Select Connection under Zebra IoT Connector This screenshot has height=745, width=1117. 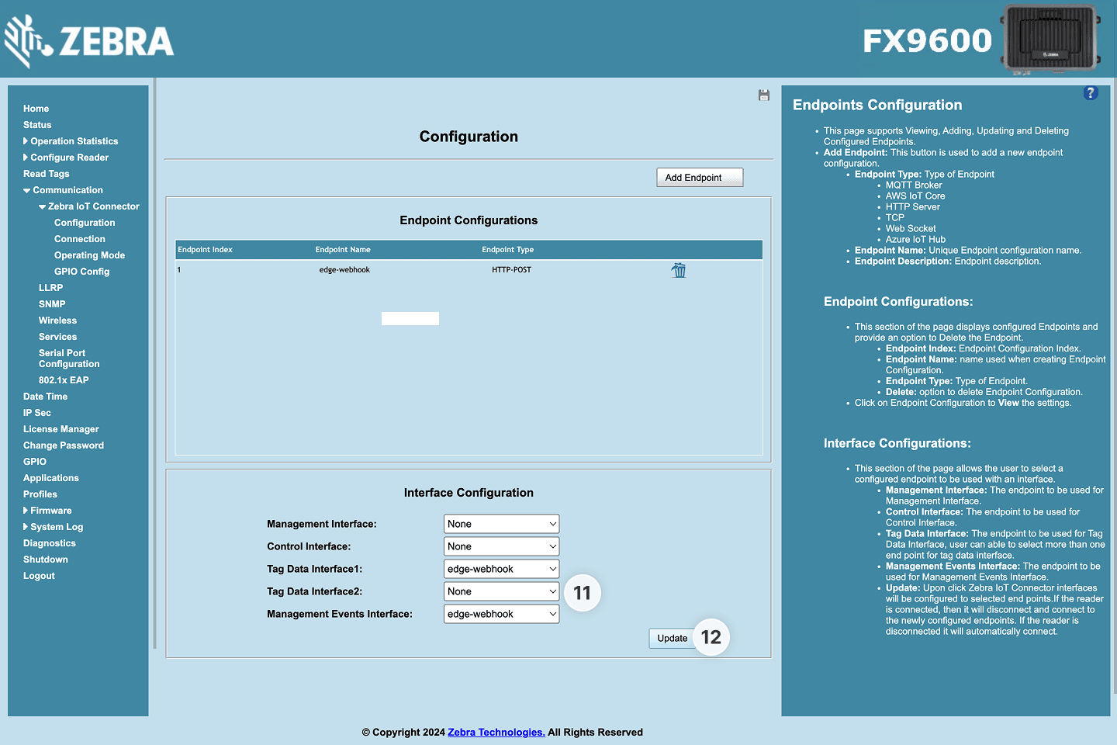click(x=80, y=239)
